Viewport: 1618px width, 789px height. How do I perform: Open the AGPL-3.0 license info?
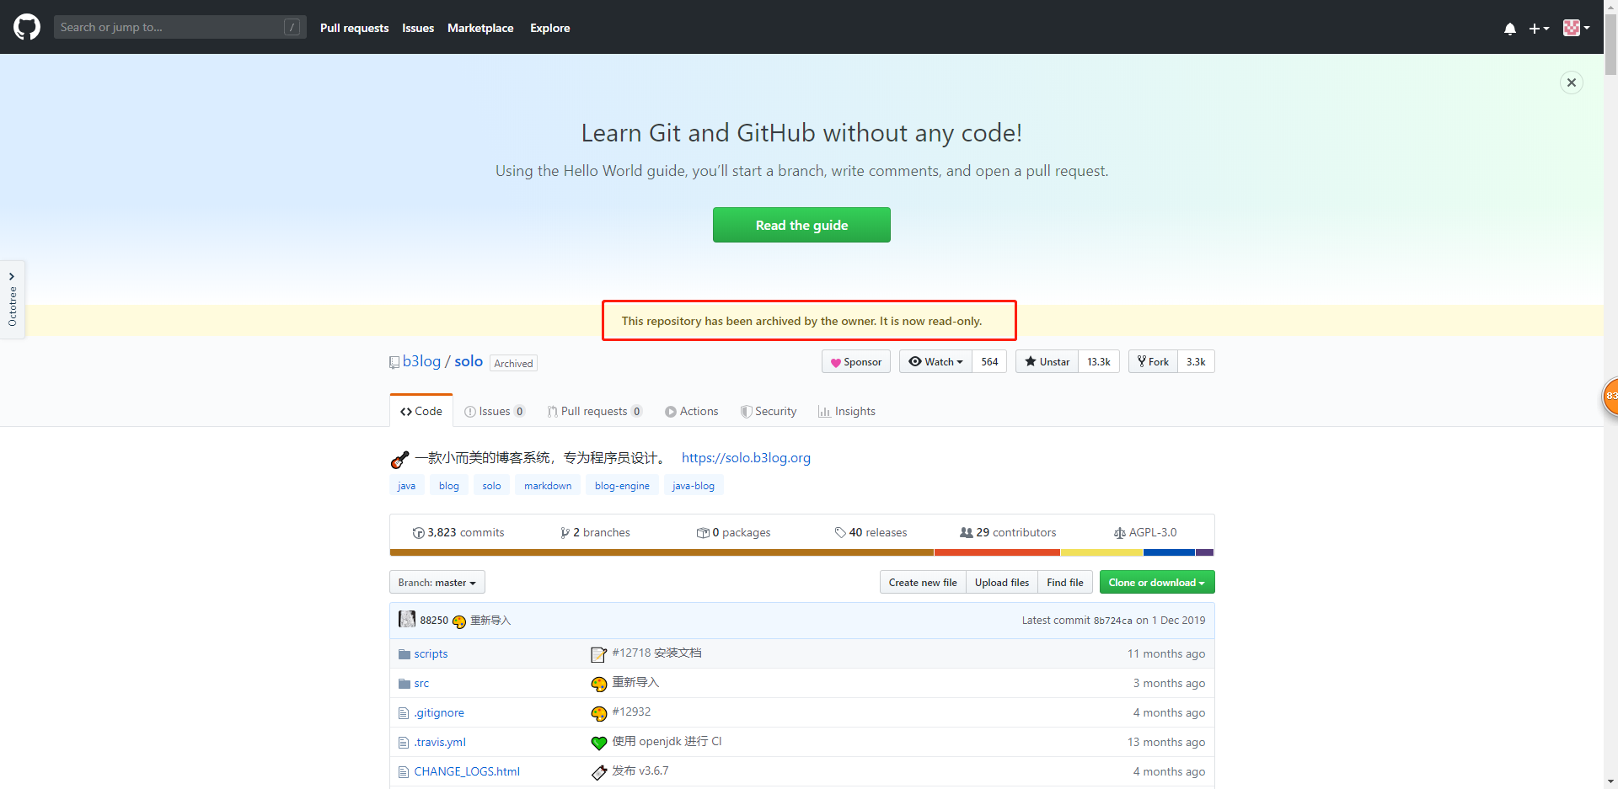tap(1145, 532)
